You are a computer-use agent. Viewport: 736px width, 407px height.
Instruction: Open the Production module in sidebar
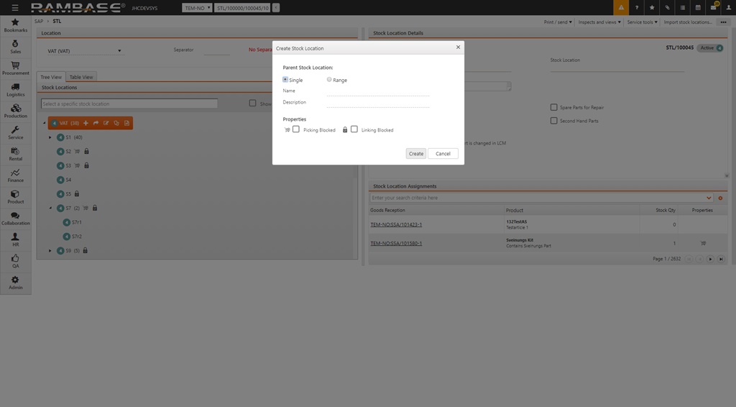coord(15,111)
